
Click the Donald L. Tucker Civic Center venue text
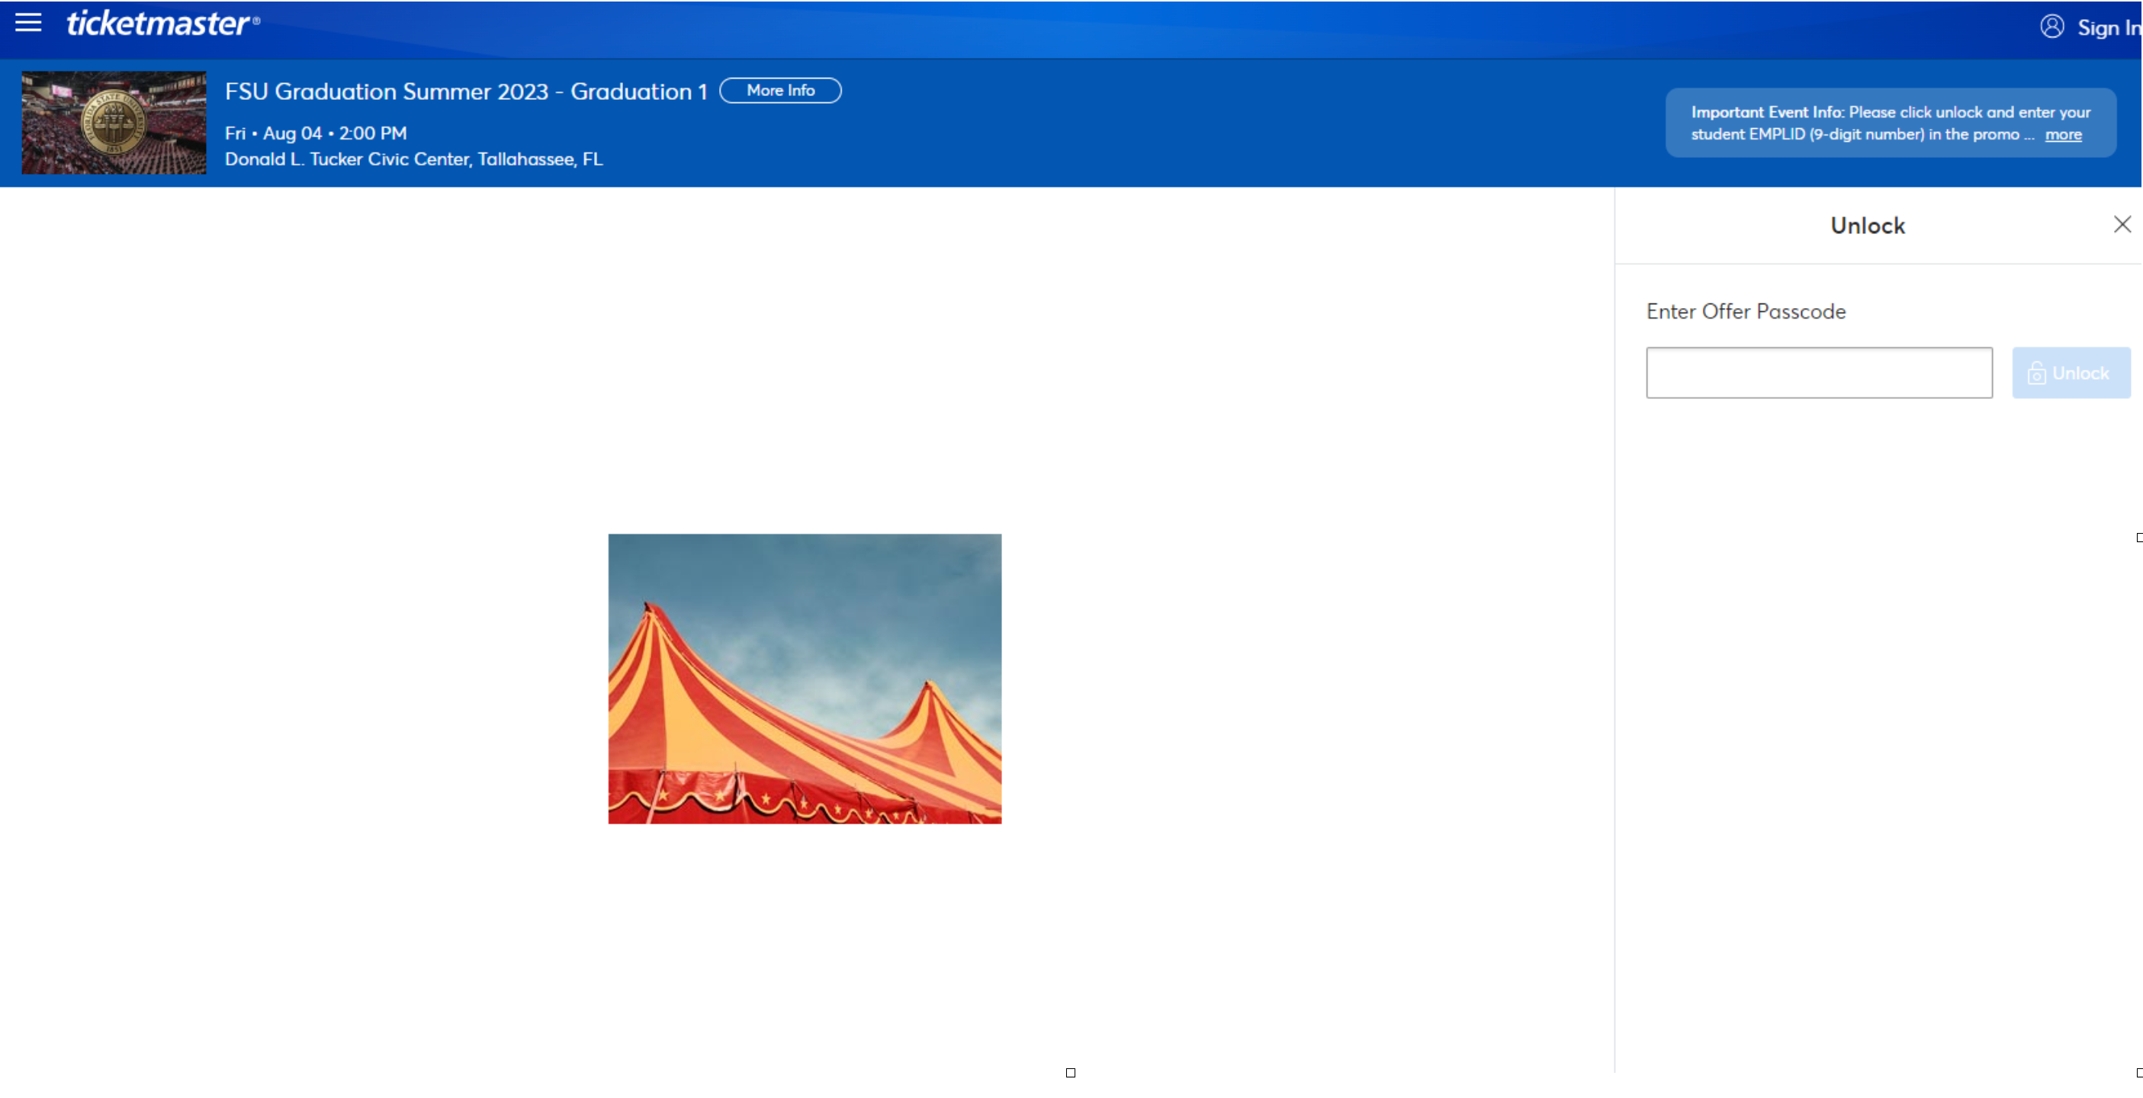coord(413,159)
